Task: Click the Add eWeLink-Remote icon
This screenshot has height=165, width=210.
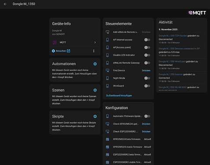Action: point(107,32)
